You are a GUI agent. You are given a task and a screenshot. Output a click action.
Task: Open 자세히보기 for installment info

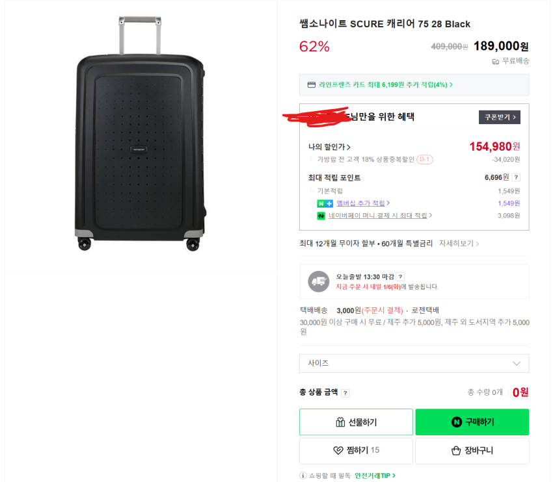coord(459,244)
